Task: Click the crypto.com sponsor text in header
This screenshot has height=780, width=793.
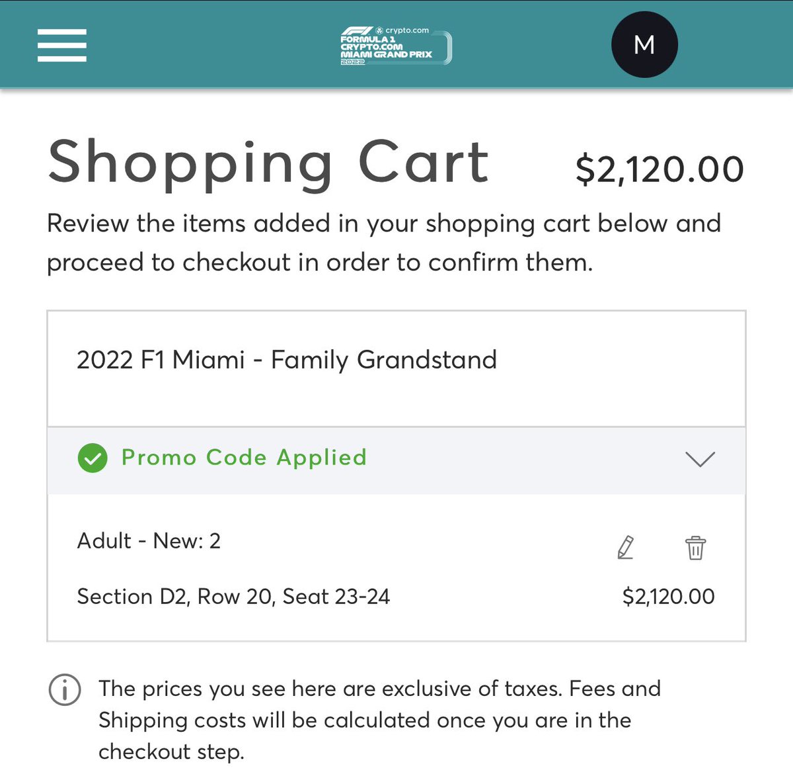Action: [406, 30]
